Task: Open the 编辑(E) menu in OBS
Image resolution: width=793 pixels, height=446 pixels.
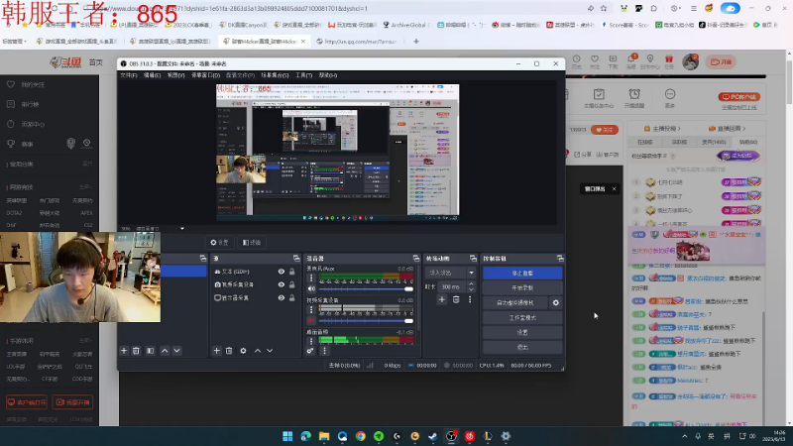Action: pyautogui.click(x=152, y=75)
